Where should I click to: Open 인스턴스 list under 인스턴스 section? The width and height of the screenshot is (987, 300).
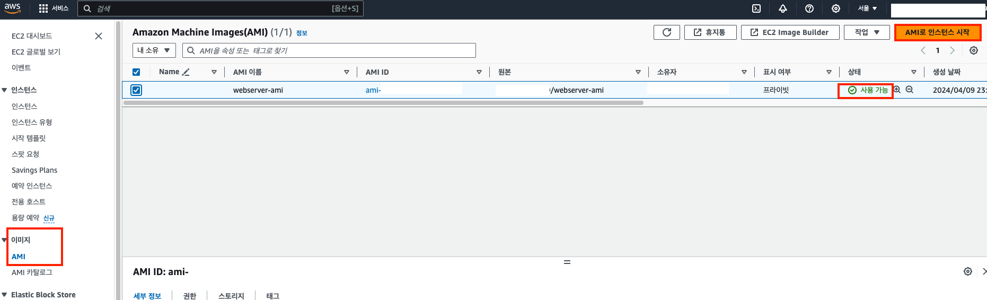(x=24, y=107)
